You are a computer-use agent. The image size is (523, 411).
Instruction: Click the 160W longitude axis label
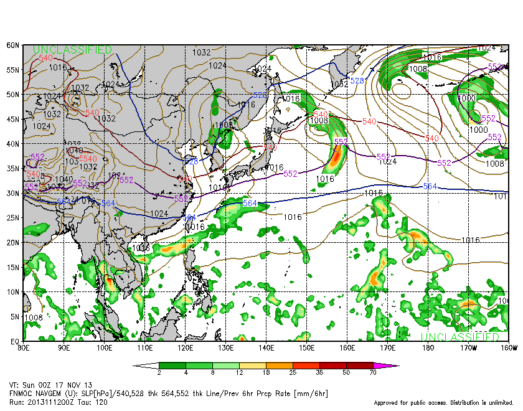pos(508,347)
